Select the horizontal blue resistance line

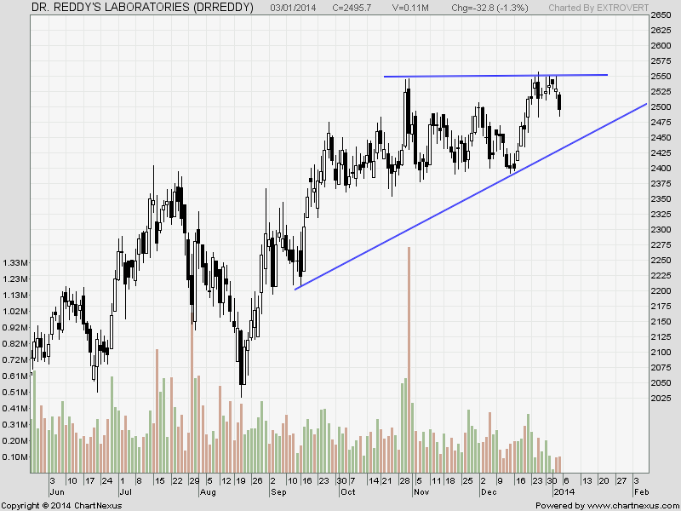[494, 76]
